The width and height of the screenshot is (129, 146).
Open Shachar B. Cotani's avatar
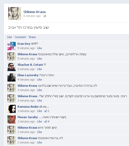(12, 67)
